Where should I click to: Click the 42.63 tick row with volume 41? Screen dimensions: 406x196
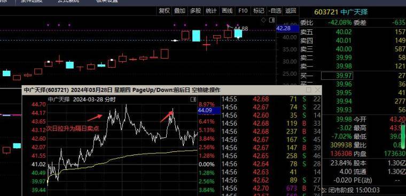pyautogui.click(x=271, y=172)
